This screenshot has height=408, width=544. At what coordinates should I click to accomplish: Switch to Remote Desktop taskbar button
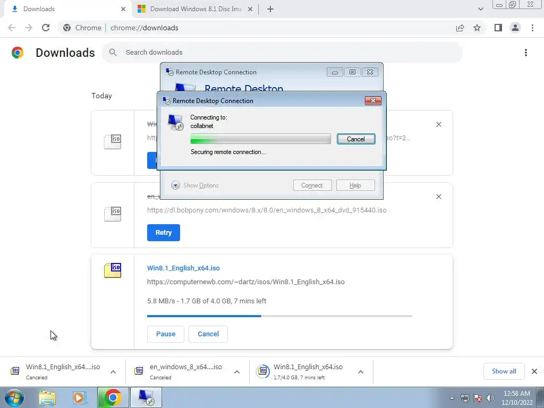[146, 397]
